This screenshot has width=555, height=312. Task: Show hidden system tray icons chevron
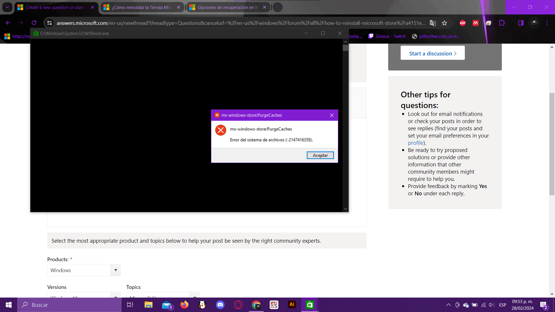tap(448, 305)
